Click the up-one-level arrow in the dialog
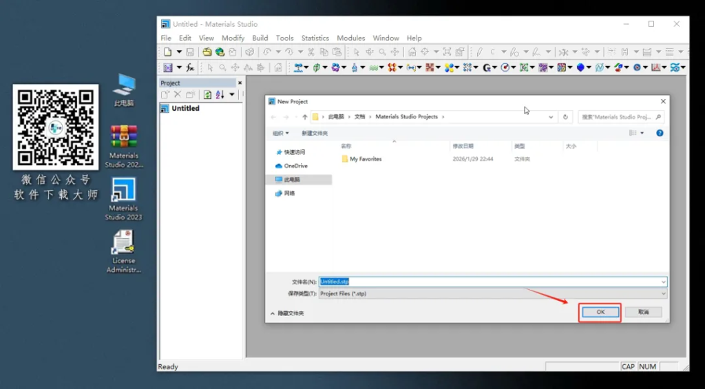The image size is (705, 389). tap(305, 117)
